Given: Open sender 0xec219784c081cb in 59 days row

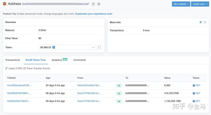Looking at the screenshot, I should (x=89, y=101).
